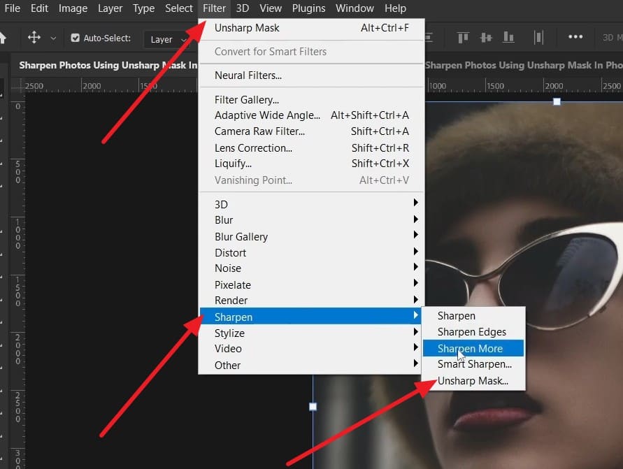
Task: Choose Unsharp Mask... in Sharpen submenu
Action: [473, 381]
